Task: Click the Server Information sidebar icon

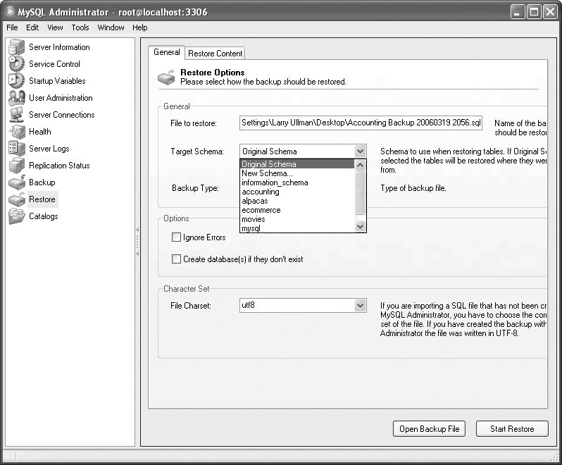Action: point(16,47)
